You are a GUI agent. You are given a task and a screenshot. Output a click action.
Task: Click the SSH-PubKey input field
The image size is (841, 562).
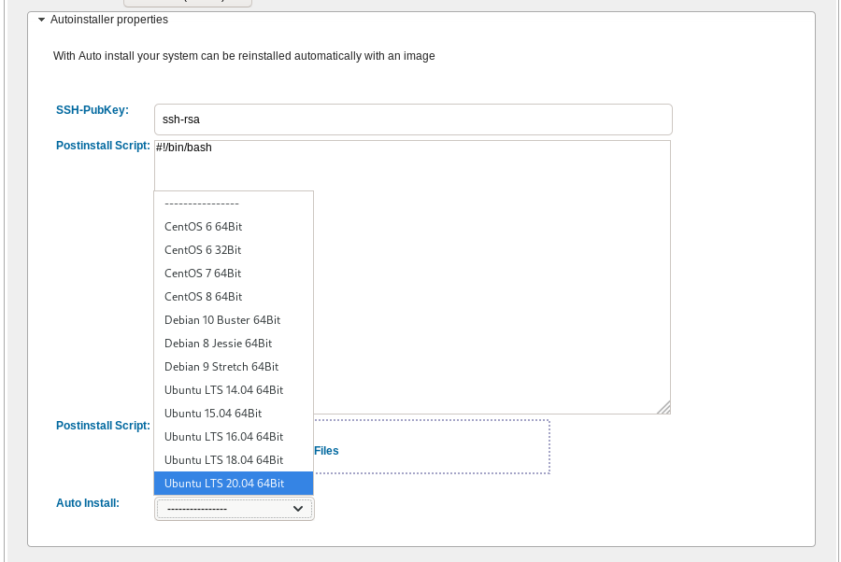412,119
